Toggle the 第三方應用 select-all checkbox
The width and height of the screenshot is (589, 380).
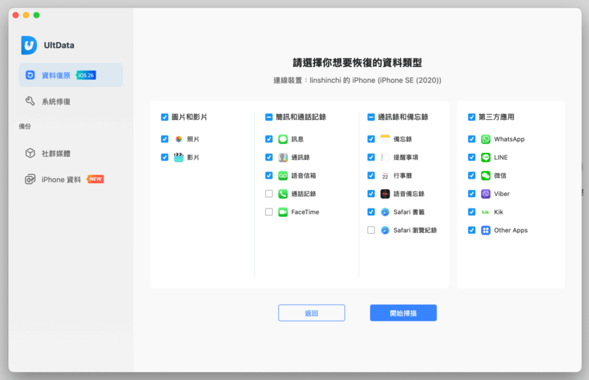pos(472,117)
